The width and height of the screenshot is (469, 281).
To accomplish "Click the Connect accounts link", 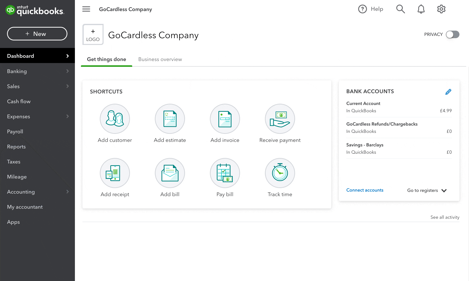I will pyautogui.click(x=365, y=190).
